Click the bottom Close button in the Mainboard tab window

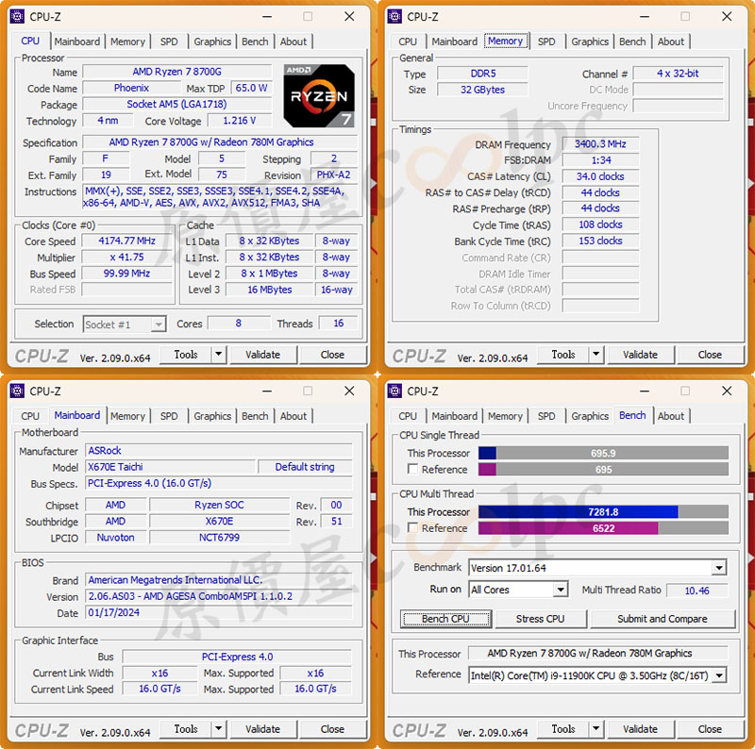(333, 729)
